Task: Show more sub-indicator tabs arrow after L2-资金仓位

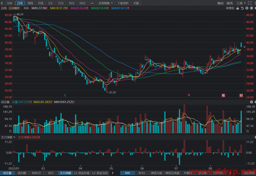Action: (113, 173)
